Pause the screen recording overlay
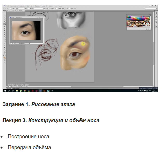Screen dimensions: 165x152 click(x=154, y=88)
